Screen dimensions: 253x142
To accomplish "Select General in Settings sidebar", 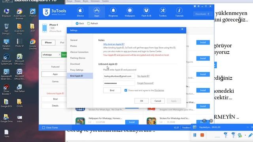I will (74, 40).
